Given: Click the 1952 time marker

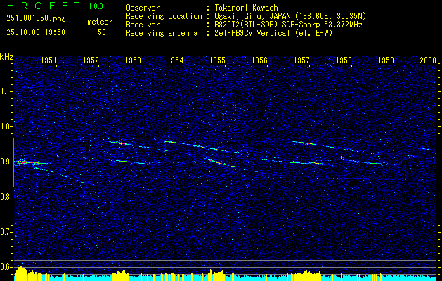Looking at the screenshot, I should click(91, 60).
